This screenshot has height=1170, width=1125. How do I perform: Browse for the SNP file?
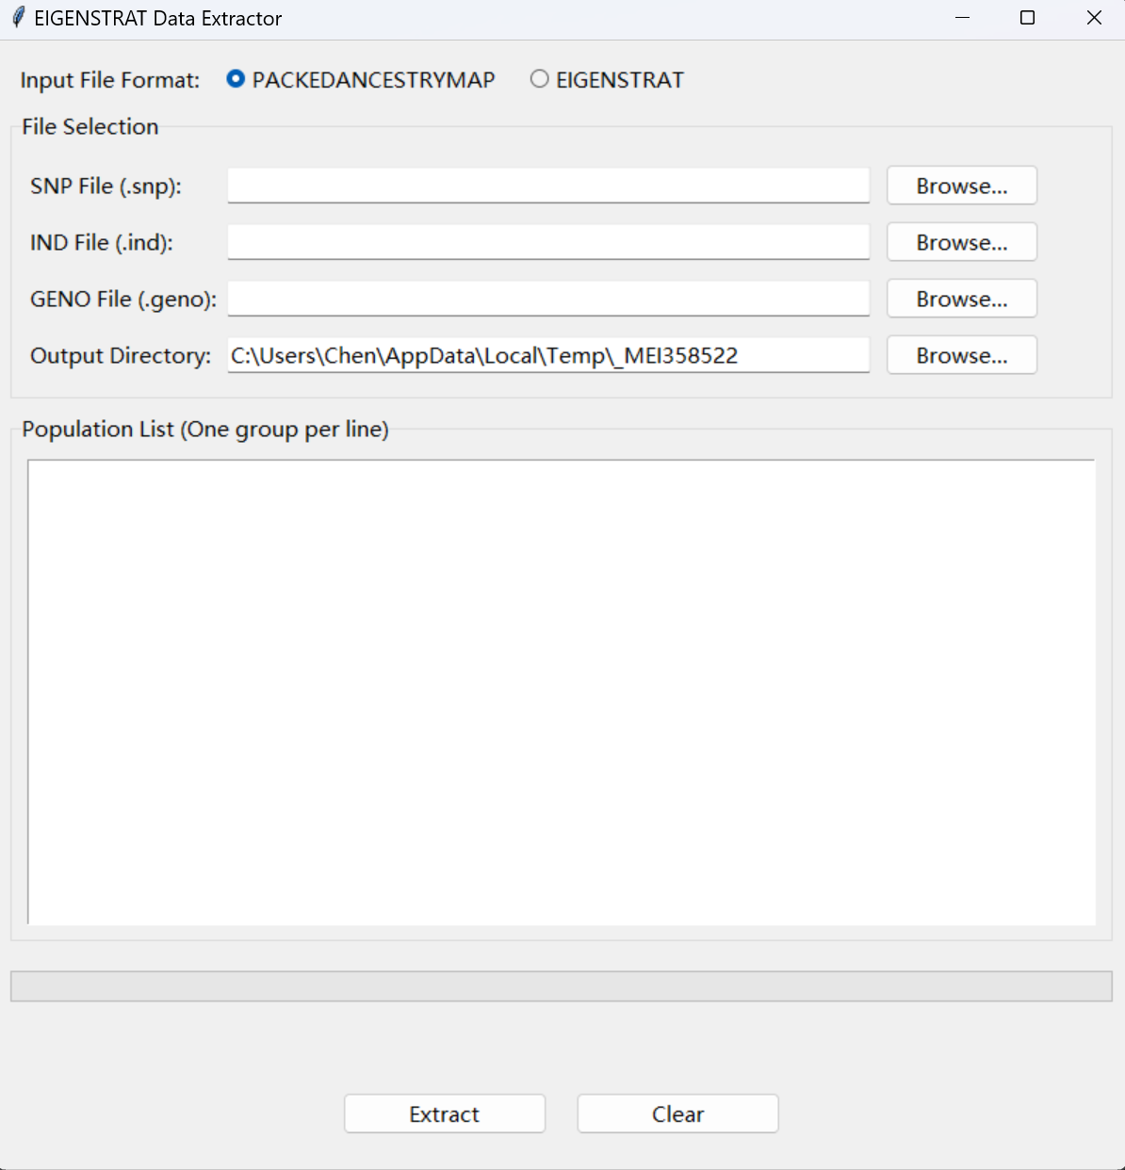pyautogui.click(x=961, y=186)
